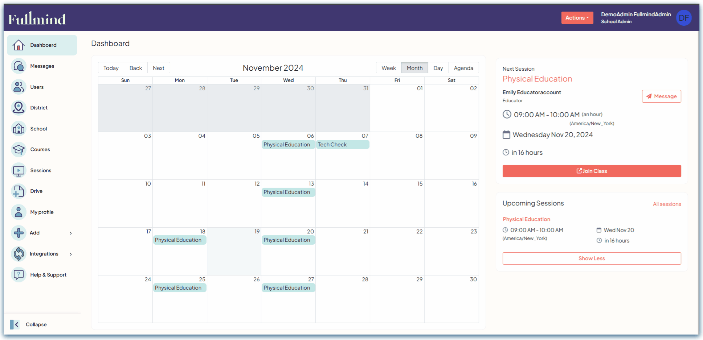The width and height of the screenshot is (703, 340).
Task: Open the All sessions link
Action: [667, 204]
